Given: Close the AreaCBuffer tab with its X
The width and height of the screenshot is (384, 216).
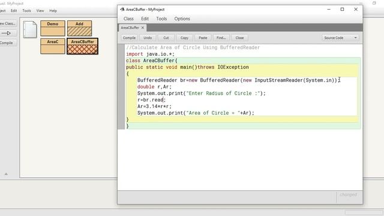Looking at the screenshot, I should 143,28.
